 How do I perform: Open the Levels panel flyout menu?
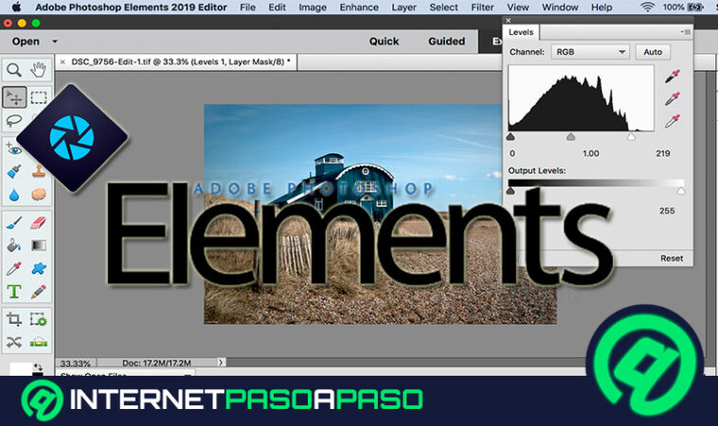pos(685,32)
